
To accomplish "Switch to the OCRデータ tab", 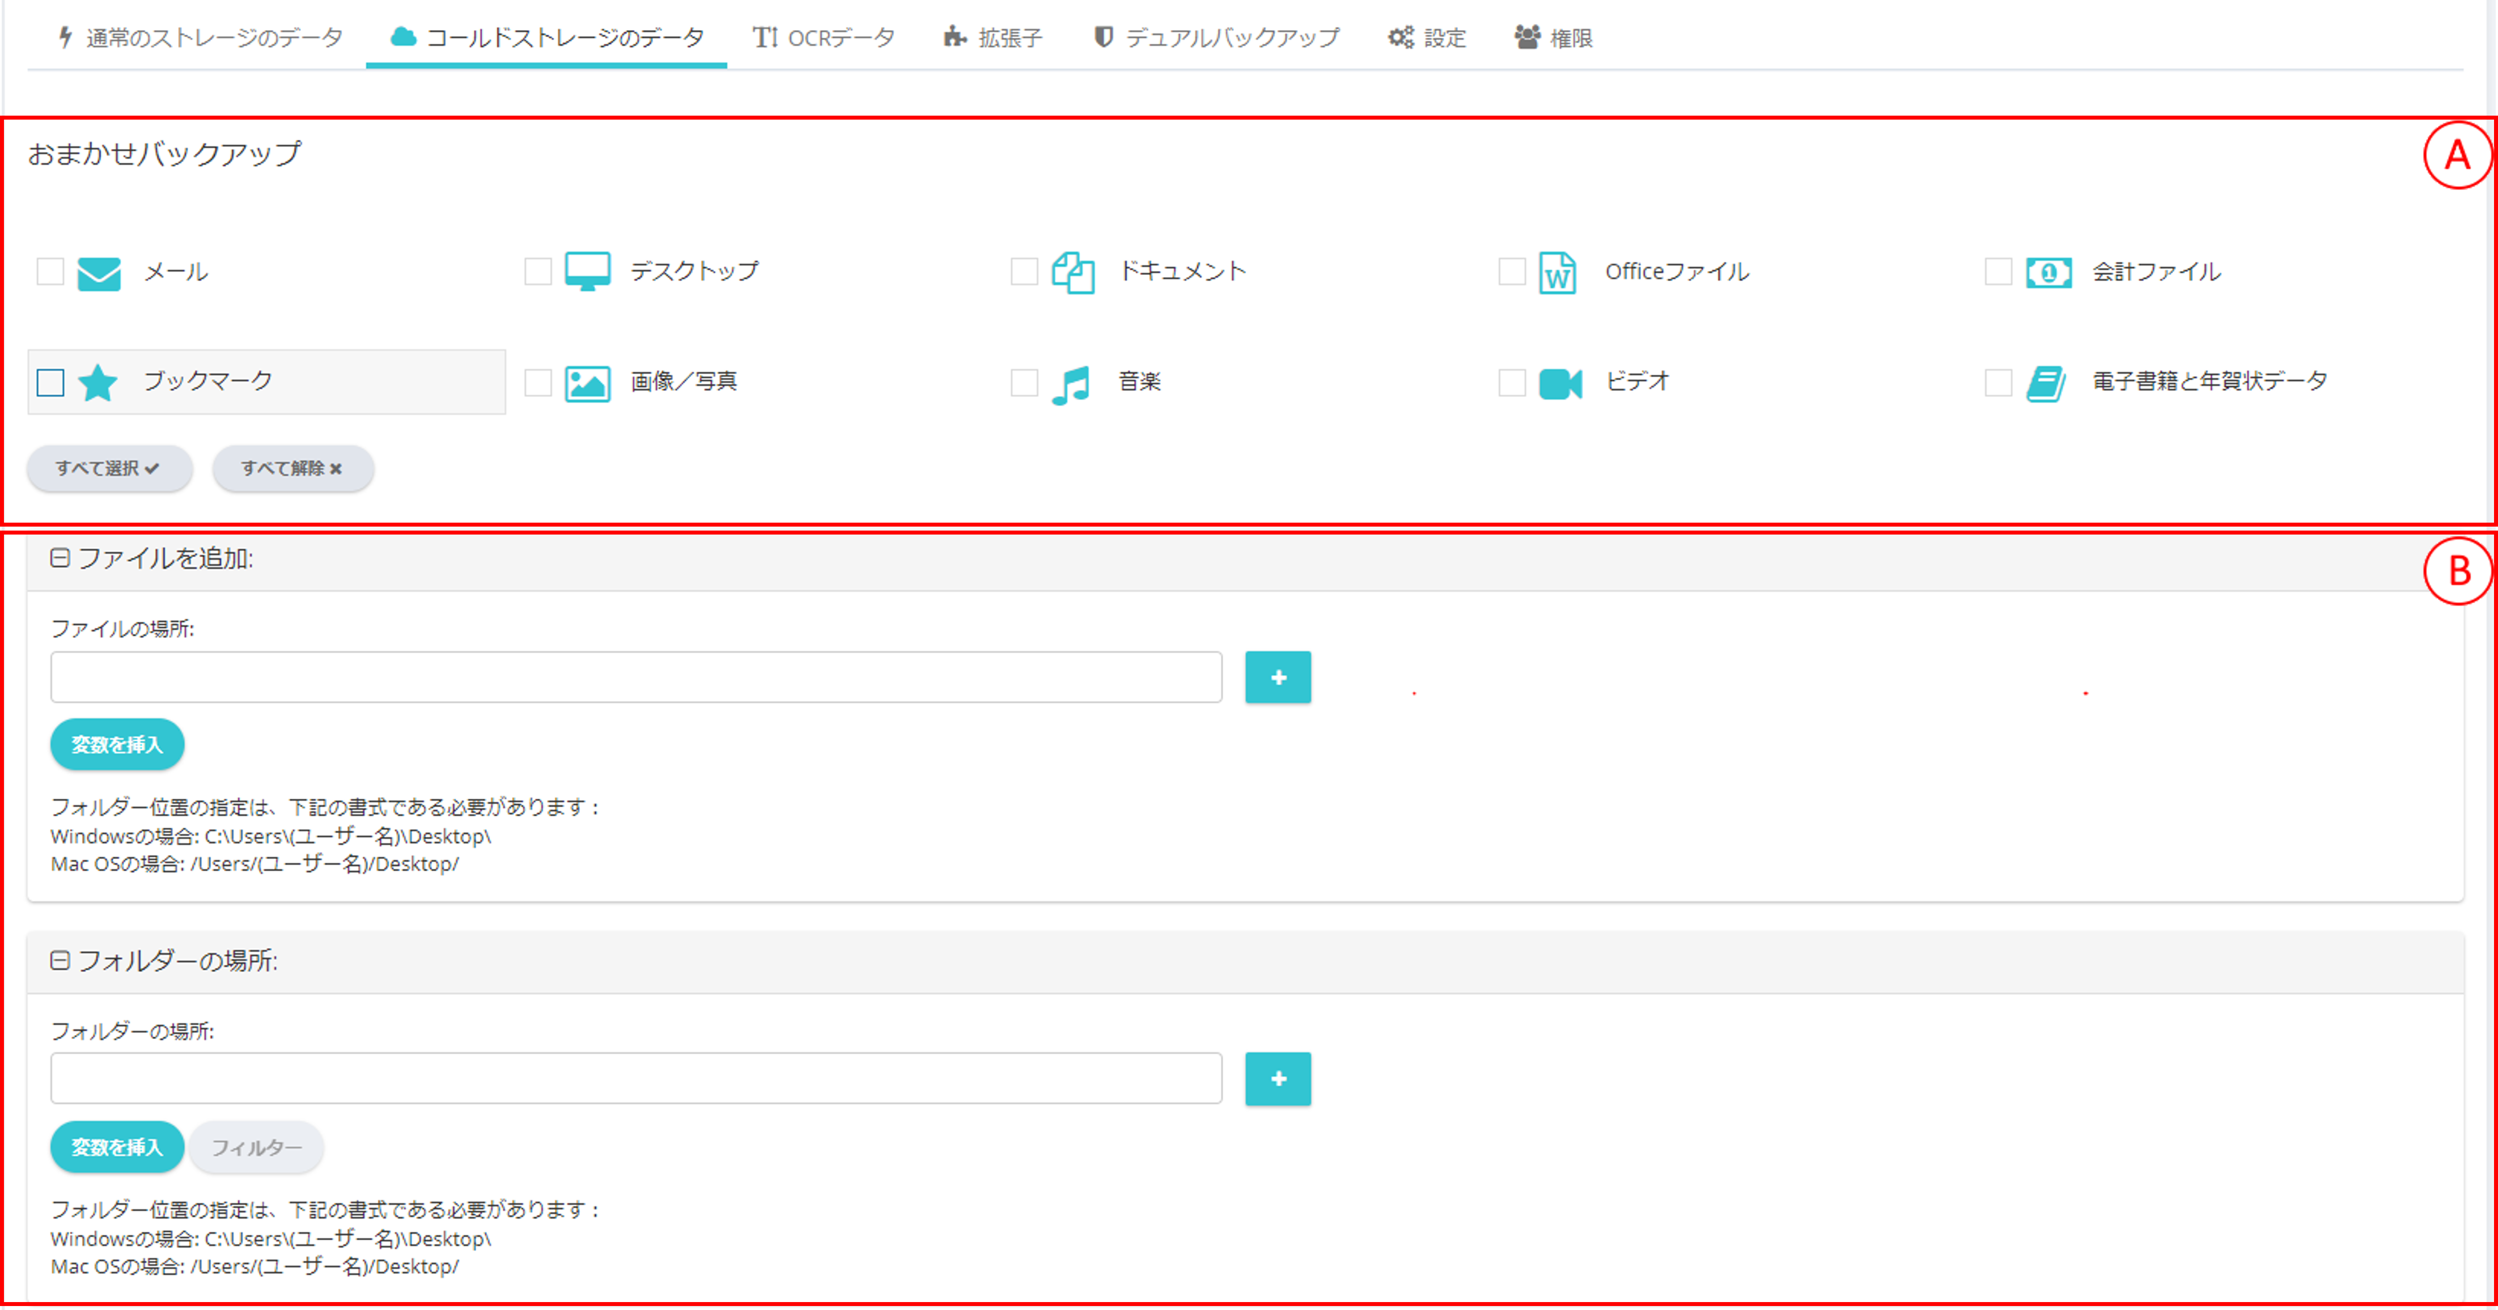I will click(x=824, y=38).
